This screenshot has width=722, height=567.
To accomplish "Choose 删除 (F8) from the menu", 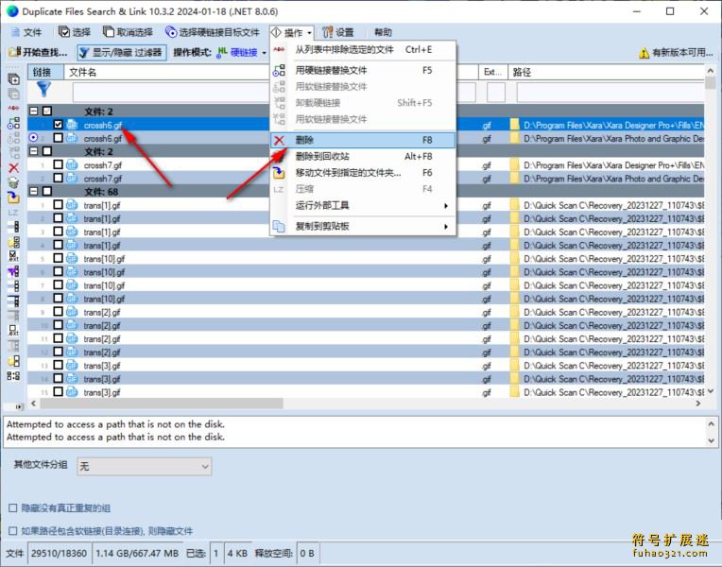I will (x=363, y=140).
